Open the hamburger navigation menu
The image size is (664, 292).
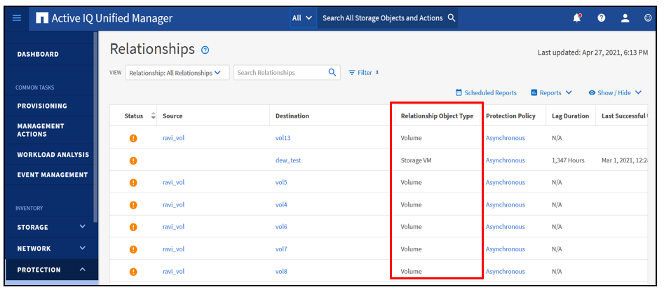coord(17,18)
